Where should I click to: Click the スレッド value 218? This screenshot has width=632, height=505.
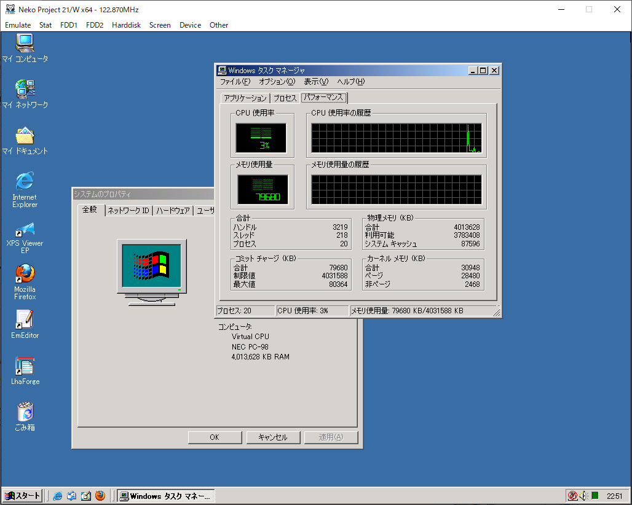[x=342, y=235]
